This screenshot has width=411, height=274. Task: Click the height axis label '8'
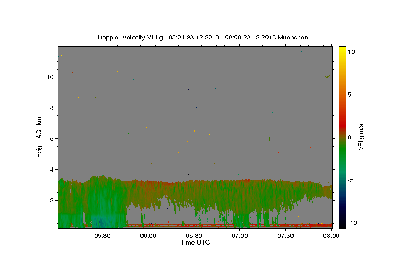tap(52, 108)
